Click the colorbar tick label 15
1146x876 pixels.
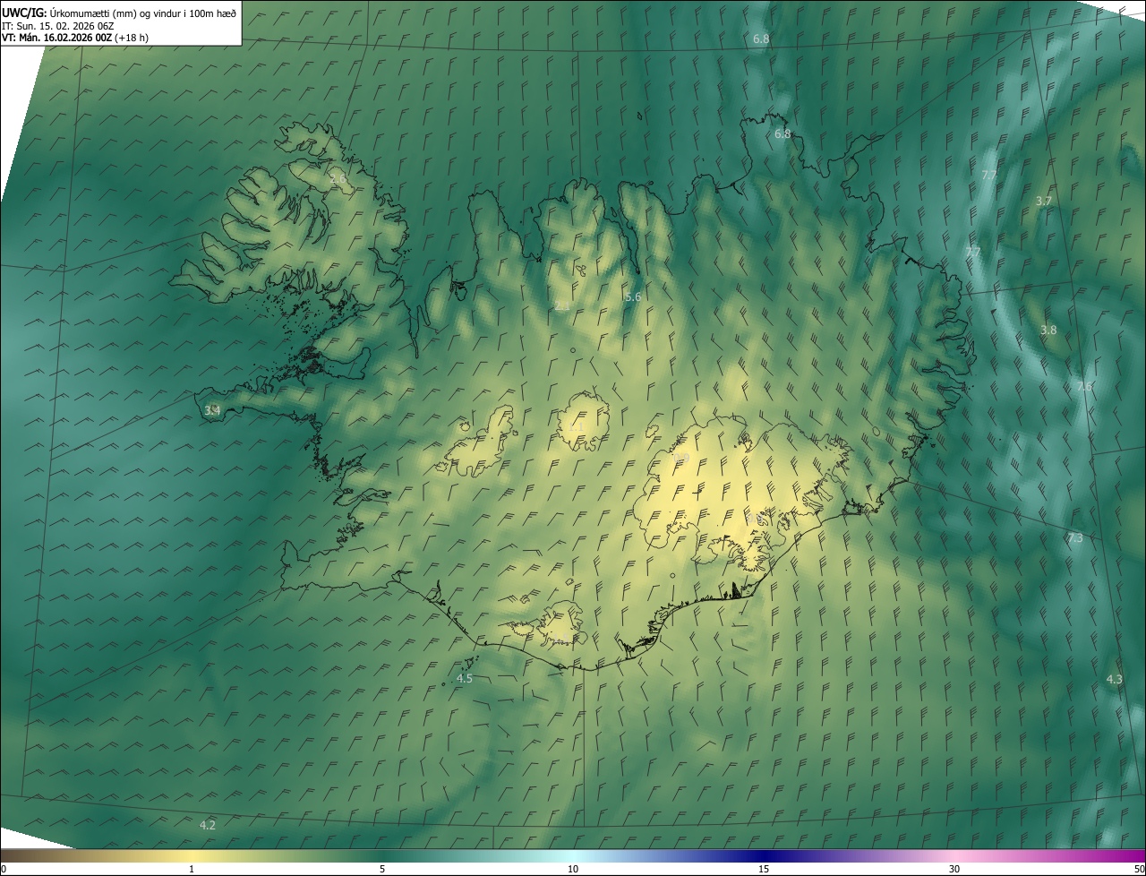764,870
